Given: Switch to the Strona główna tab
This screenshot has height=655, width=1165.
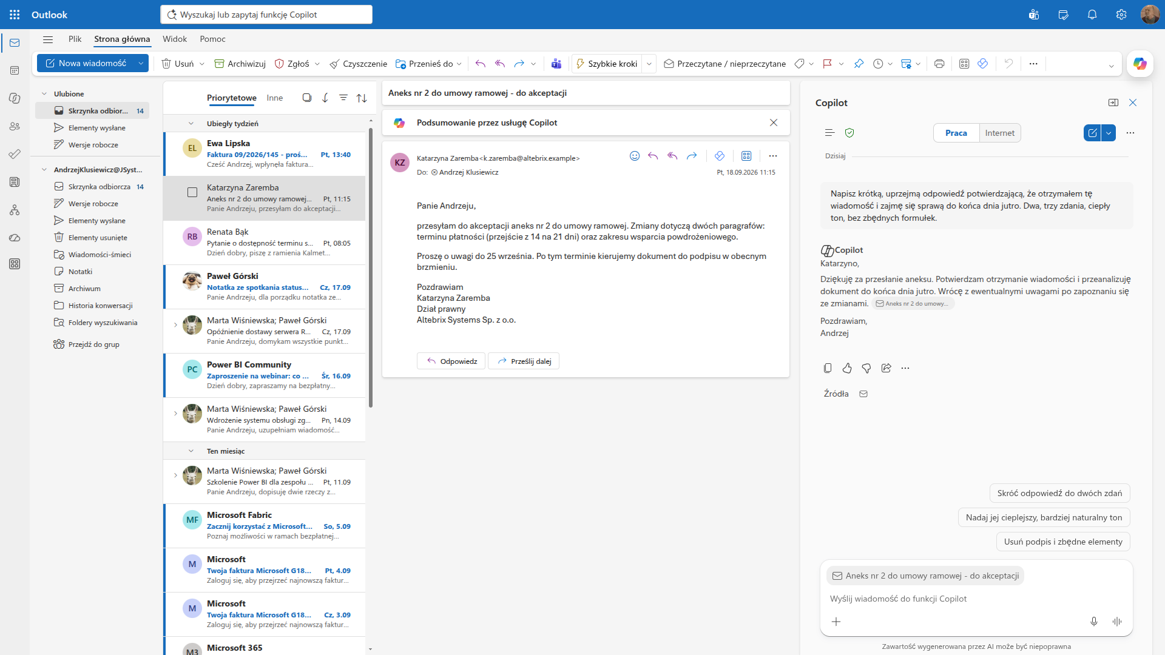Looking at the screenshot, I should [x=122, y=39].
